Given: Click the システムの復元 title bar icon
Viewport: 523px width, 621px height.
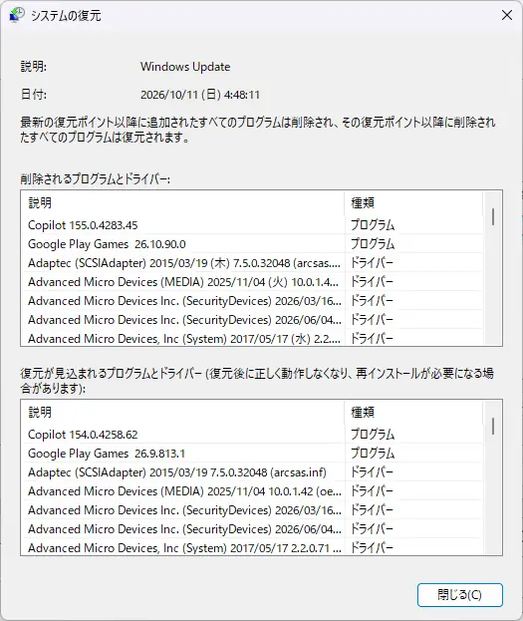Looking at the screenshot, I should 17,15.
